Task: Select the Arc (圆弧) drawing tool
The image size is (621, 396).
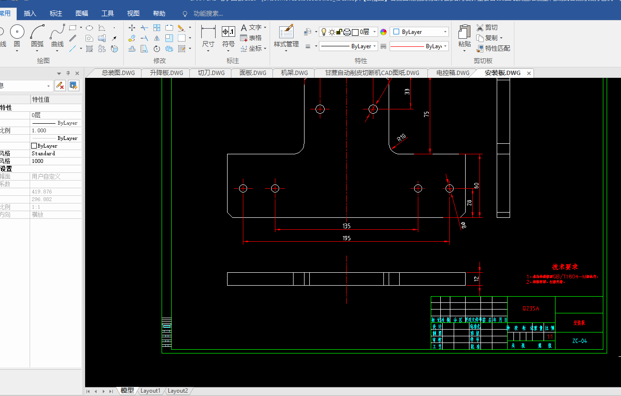Action: [37, 32]
